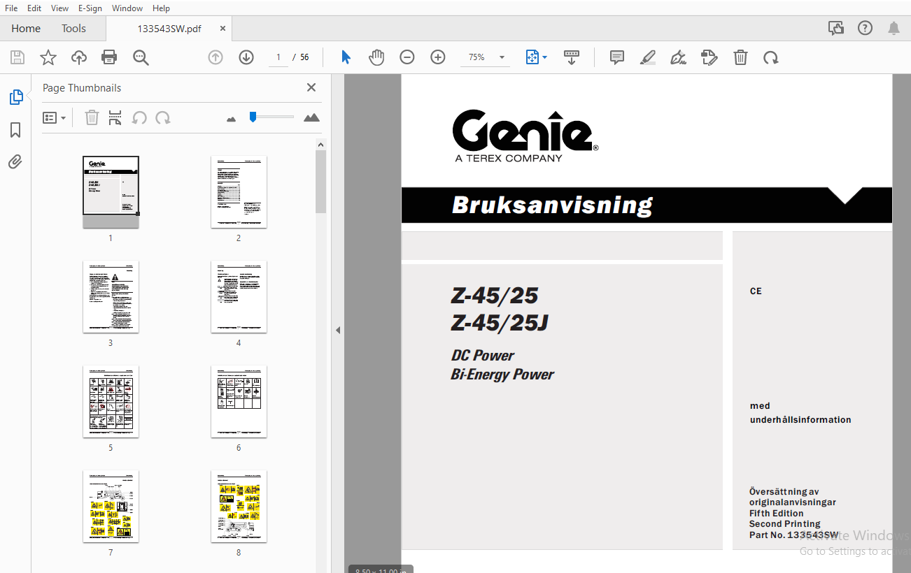This screenshot has width=911, height=573.
Task: Print the document using the printer icon
Action: point(109,57)
